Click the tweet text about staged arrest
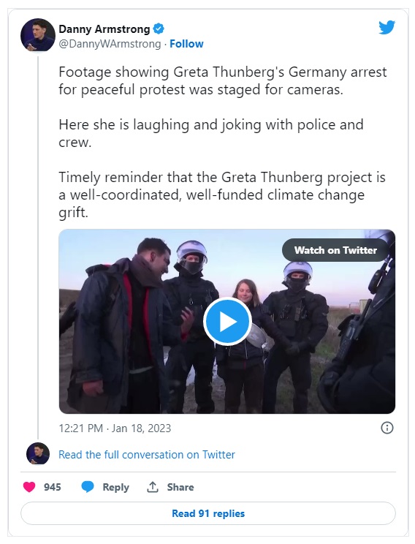This screenshot has width=415, height=544. (x=223, y=81)
